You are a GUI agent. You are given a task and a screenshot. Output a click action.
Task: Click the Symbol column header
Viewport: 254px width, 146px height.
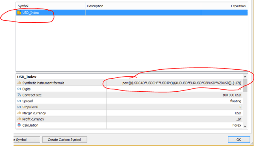click(23, 6)
